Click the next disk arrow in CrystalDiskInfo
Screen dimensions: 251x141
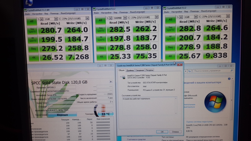(111, 82)
